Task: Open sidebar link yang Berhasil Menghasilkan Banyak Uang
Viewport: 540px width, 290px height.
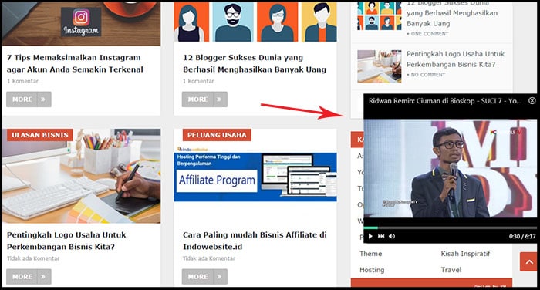Action: pyautogui.click(x=452, y=19)
